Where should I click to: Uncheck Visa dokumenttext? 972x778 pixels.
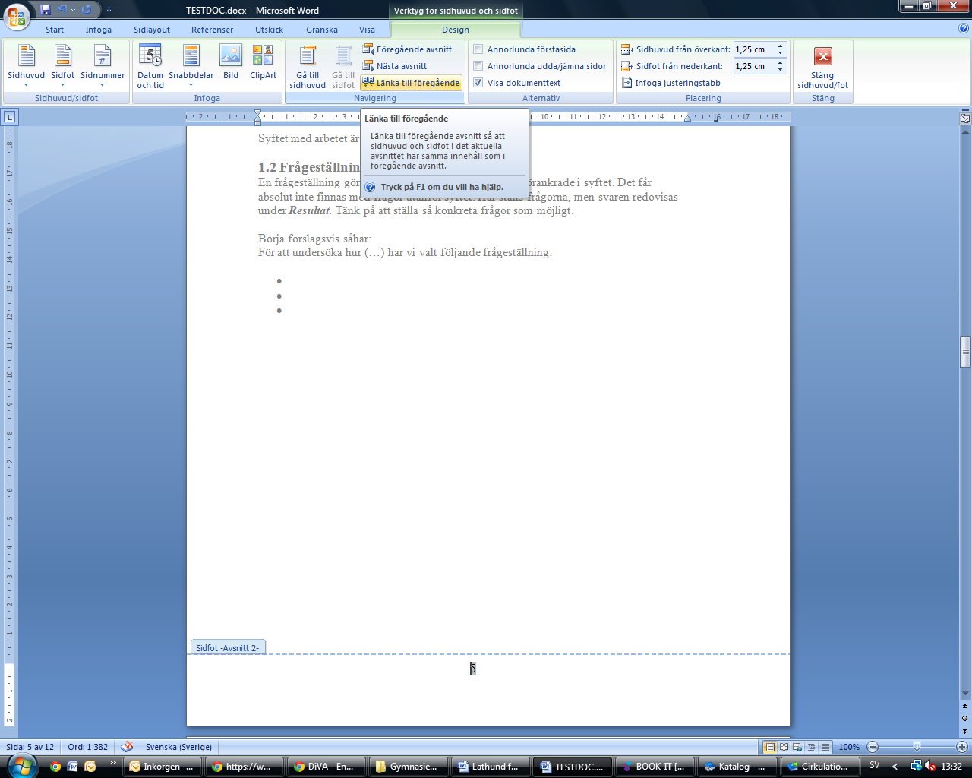[478, 83]
